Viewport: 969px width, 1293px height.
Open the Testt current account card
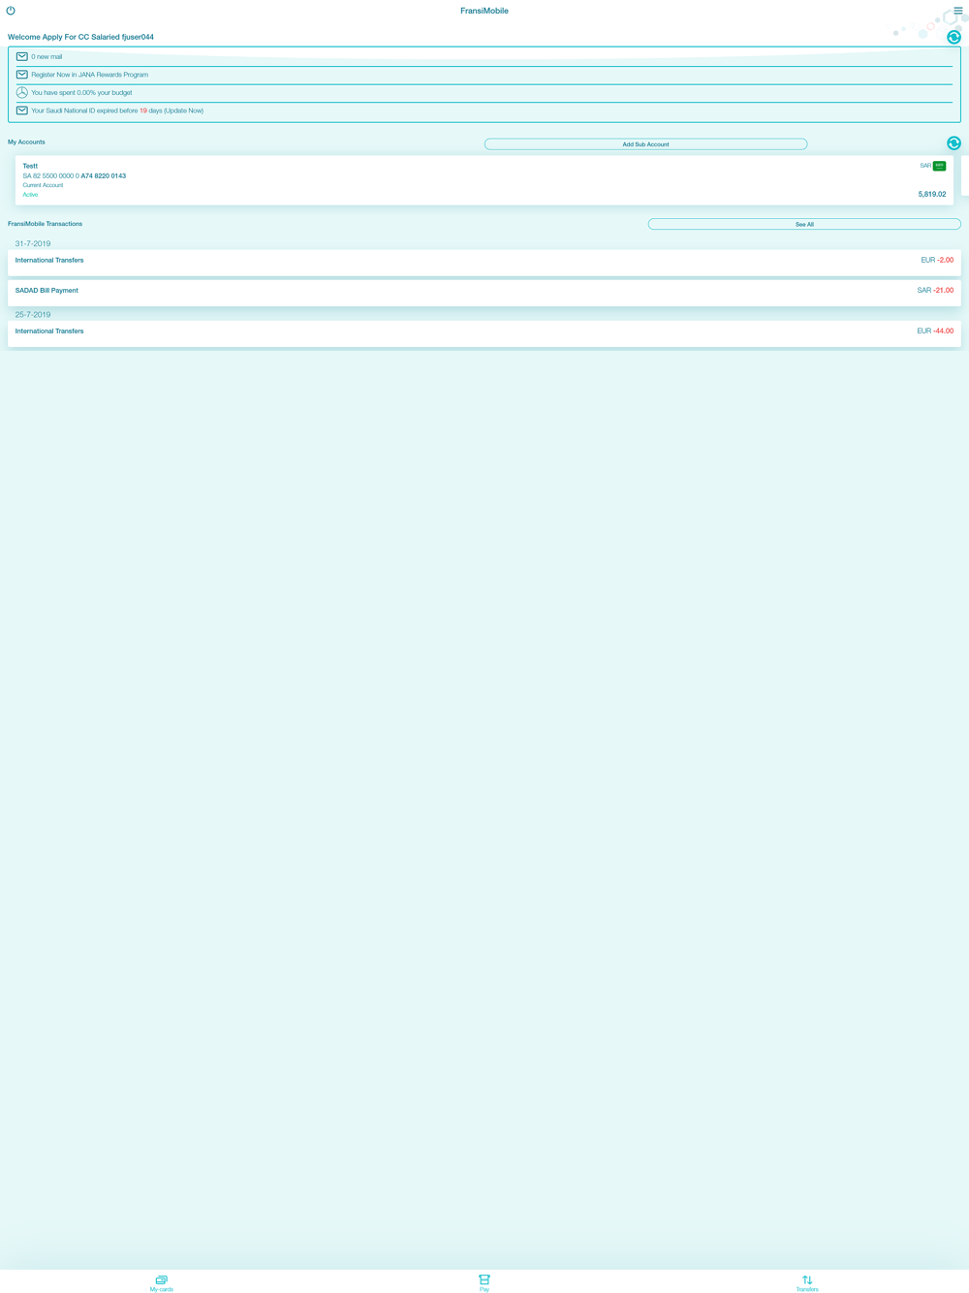tap(484, 180)
